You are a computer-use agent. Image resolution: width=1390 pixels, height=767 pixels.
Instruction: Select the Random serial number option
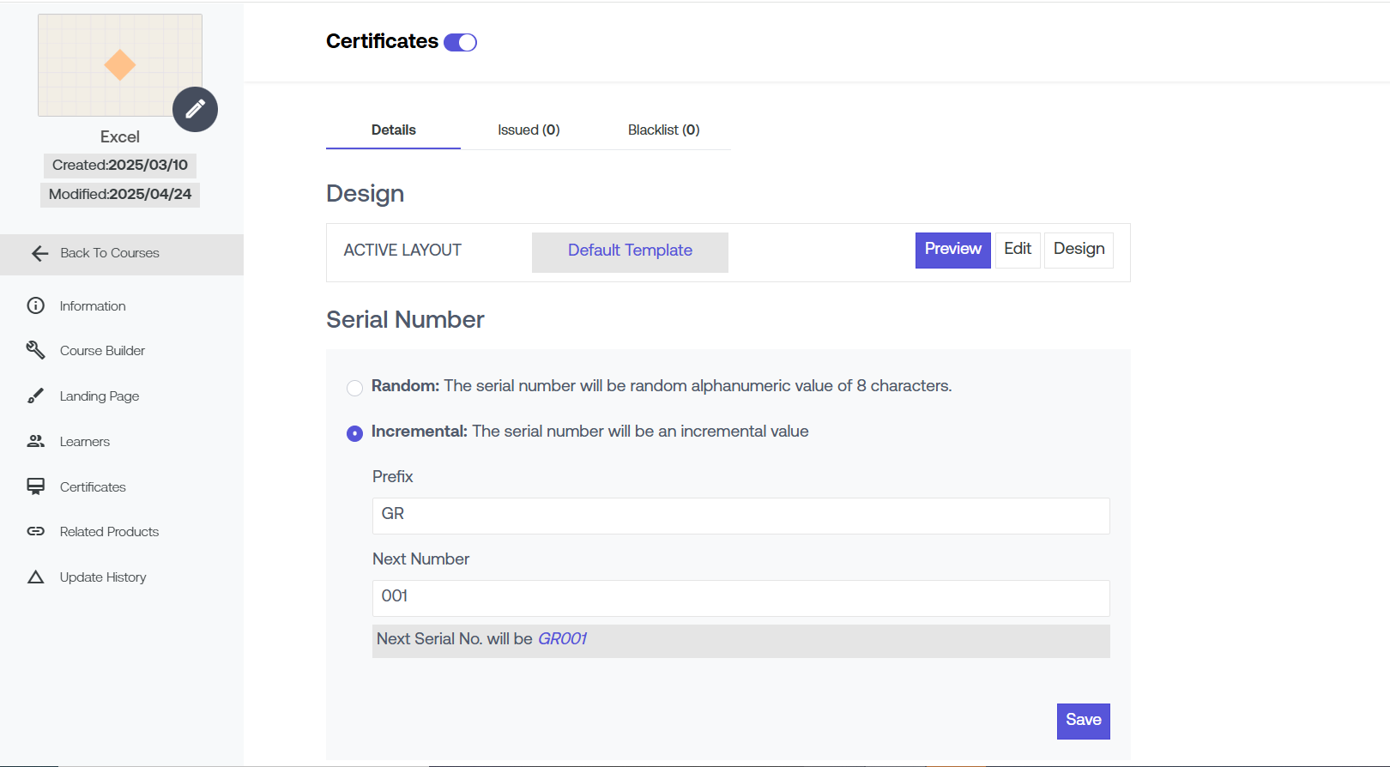354,388
